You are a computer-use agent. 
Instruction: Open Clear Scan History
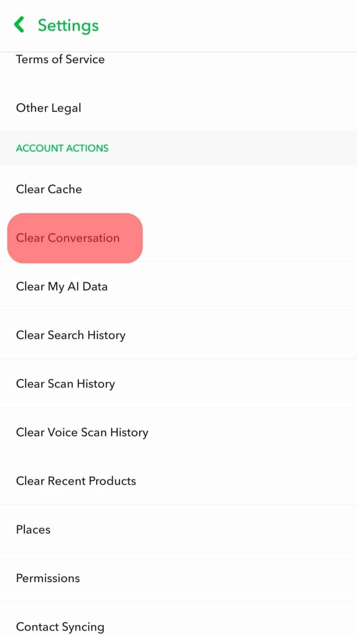pos(65,384)
